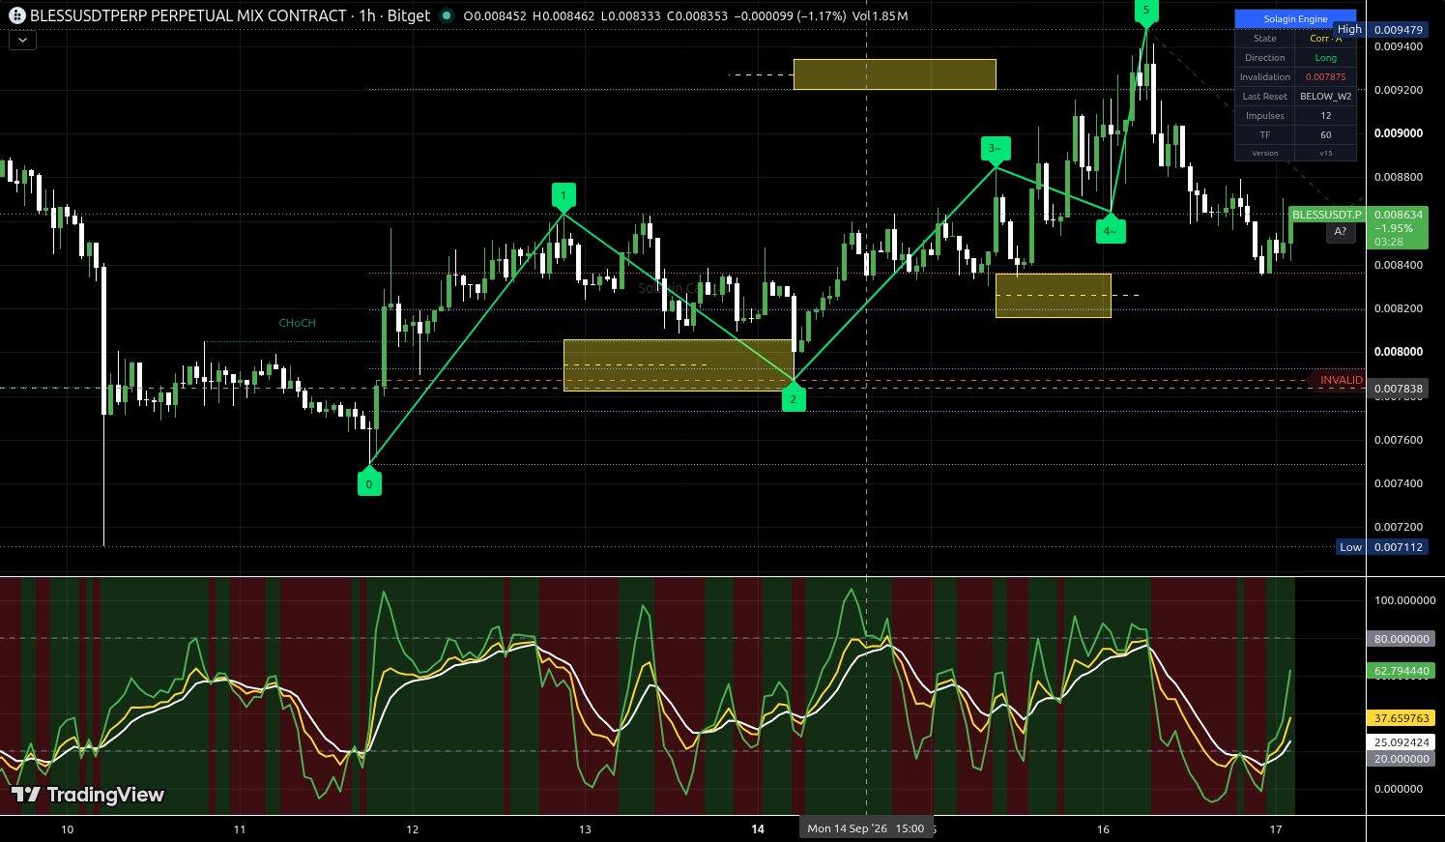The image size is (1445, 842).
Task: Select the wave 1 marker on the chart
Action: (564, 195)
